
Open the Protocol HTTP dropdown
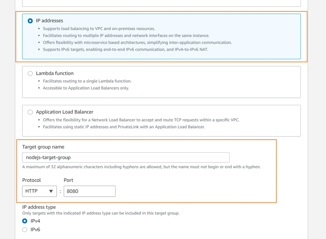point(39,191)
